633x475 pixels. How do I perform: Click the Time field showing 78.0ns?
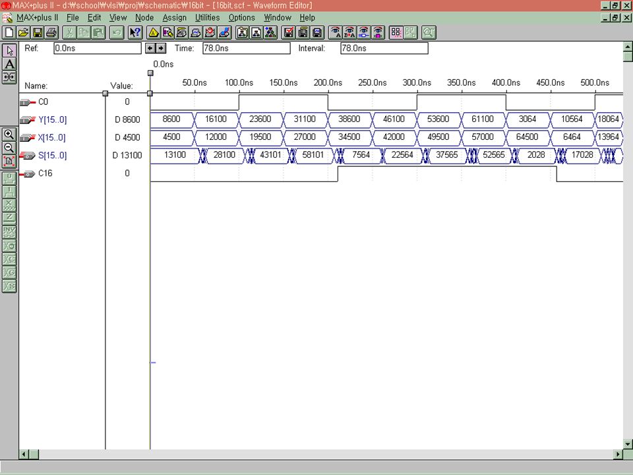[x=246, y=48]
